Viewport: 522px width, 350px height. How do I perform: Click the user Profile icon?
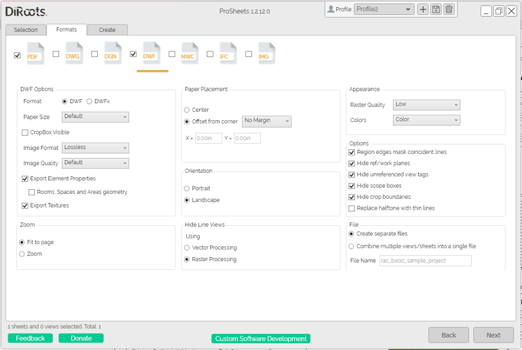click(x=330, y=9)
